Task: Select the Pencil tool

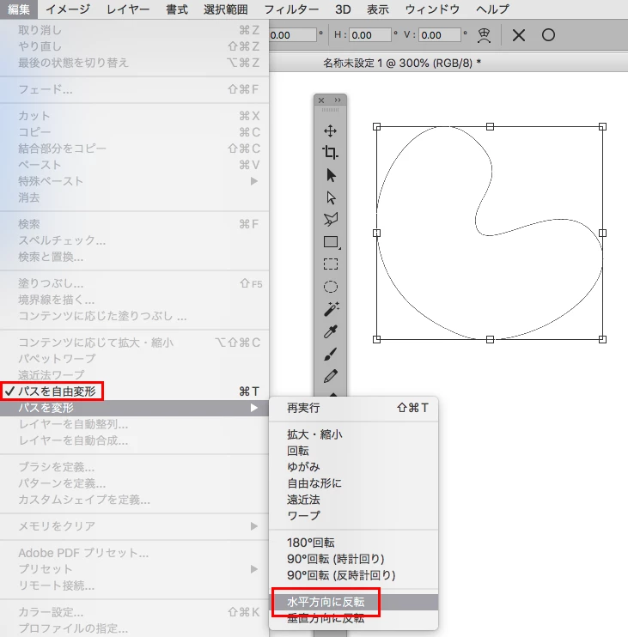Action: pyautogui.click(x=331, y=376)
